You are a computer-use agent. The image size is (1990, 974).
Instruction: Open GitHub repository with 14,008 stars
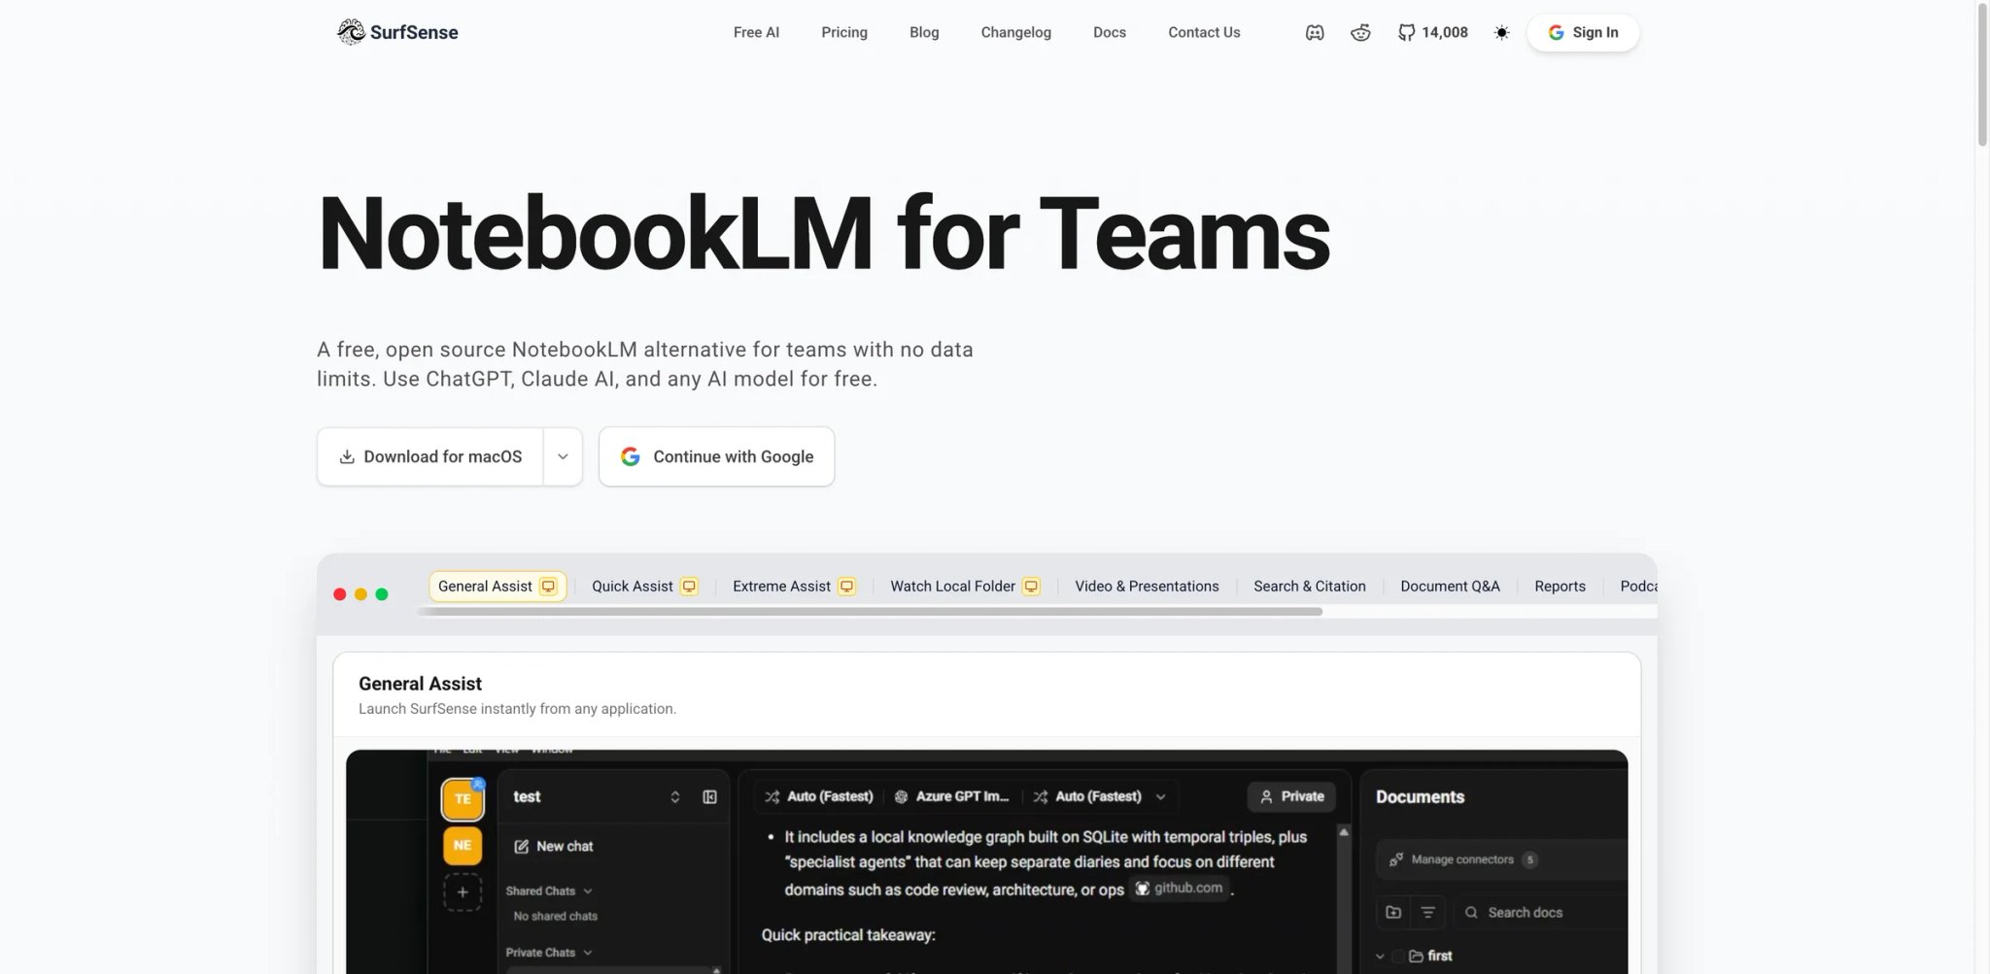pos(1433,33)
